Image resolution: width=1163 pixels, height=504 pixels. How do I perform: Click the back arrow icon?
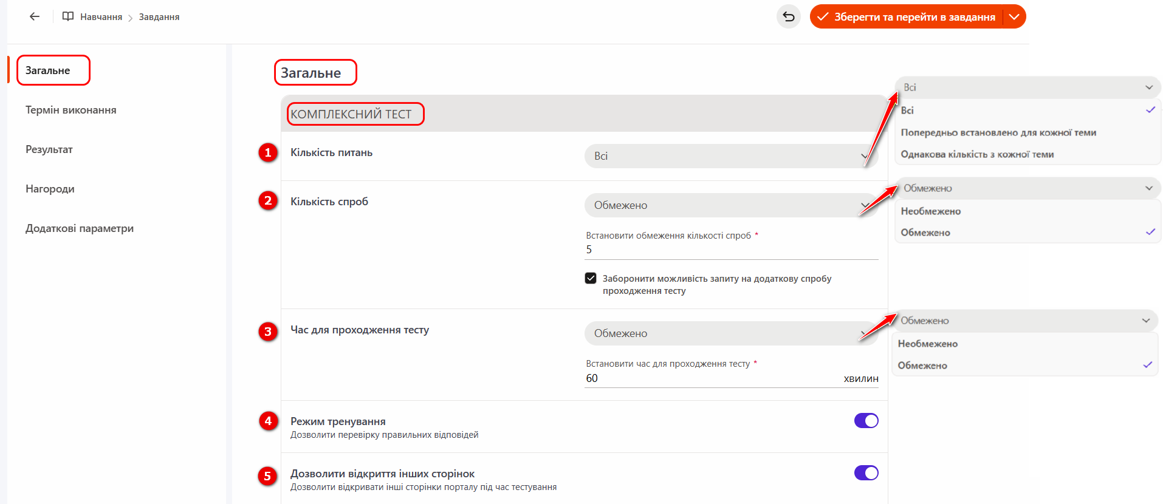click(35, 16)
